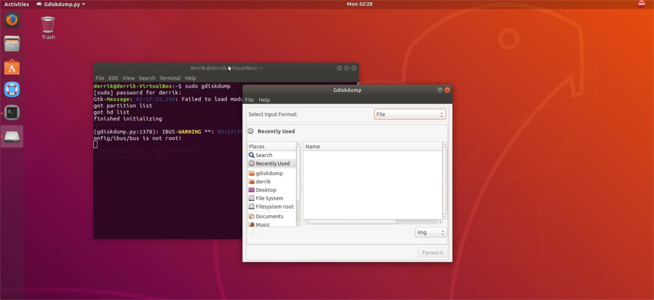Viewport: 654px width, 300px height.
Task: Switch to the Terminal dock icon
Action: coord(12,113)
